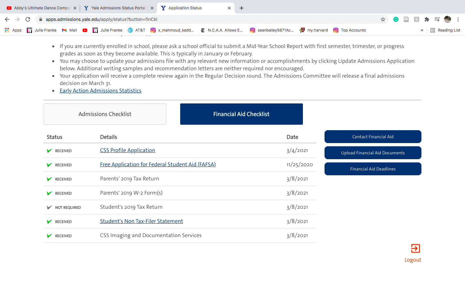
Task: Reload the Application Status page
Action: point(28,19)
